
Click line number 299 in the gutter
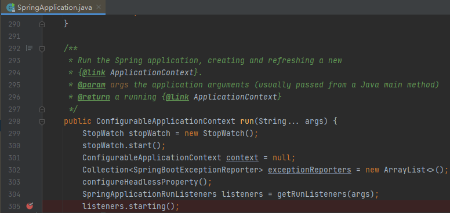point(14,134)
